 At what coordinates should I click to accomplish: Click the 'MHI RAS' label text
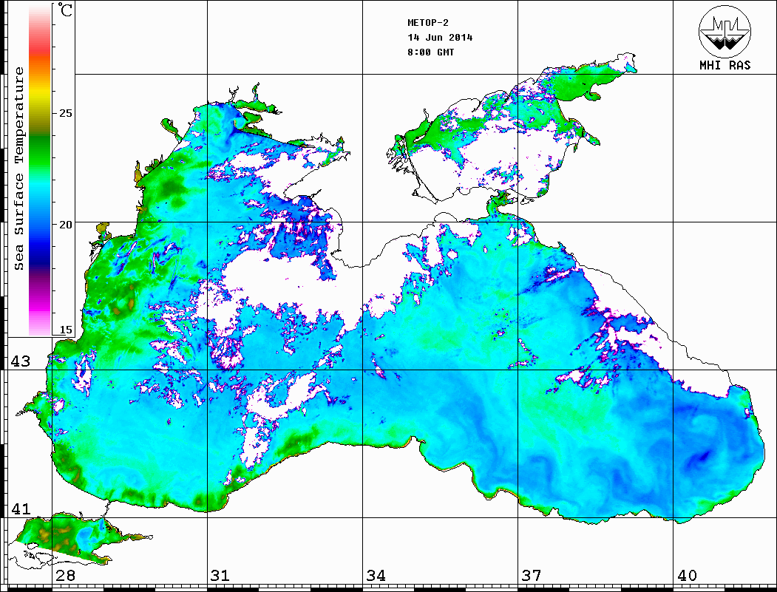click(x=725, y=65)
